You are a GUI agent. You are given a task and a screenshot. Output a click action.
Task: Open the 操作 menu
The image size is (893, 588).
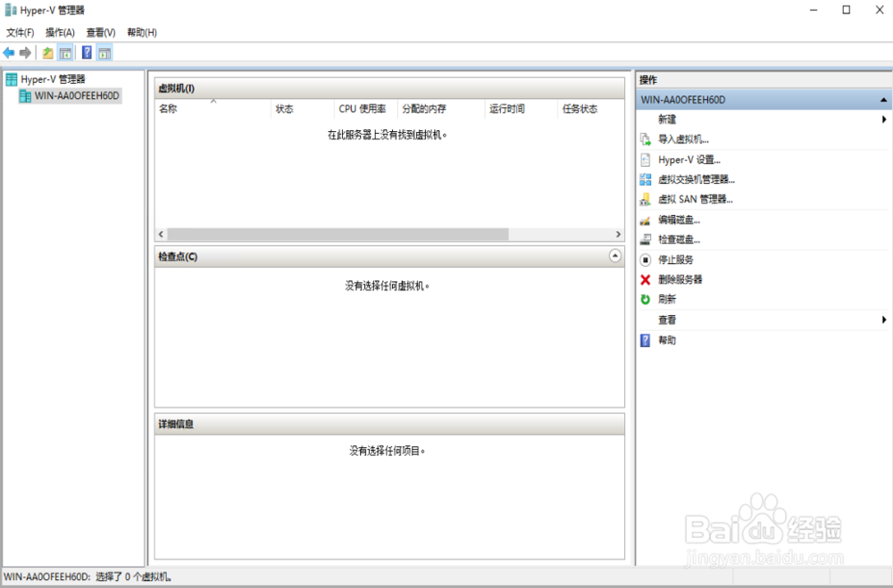coord(59,31)
